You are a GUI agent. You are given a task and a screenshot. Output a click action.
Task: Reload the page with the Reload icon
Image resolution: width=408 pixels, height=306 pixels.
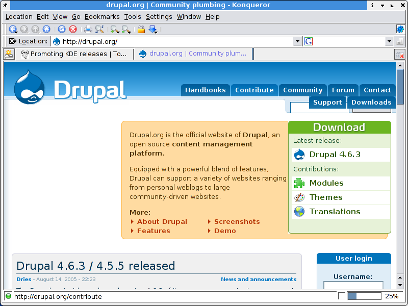point(62,29)
